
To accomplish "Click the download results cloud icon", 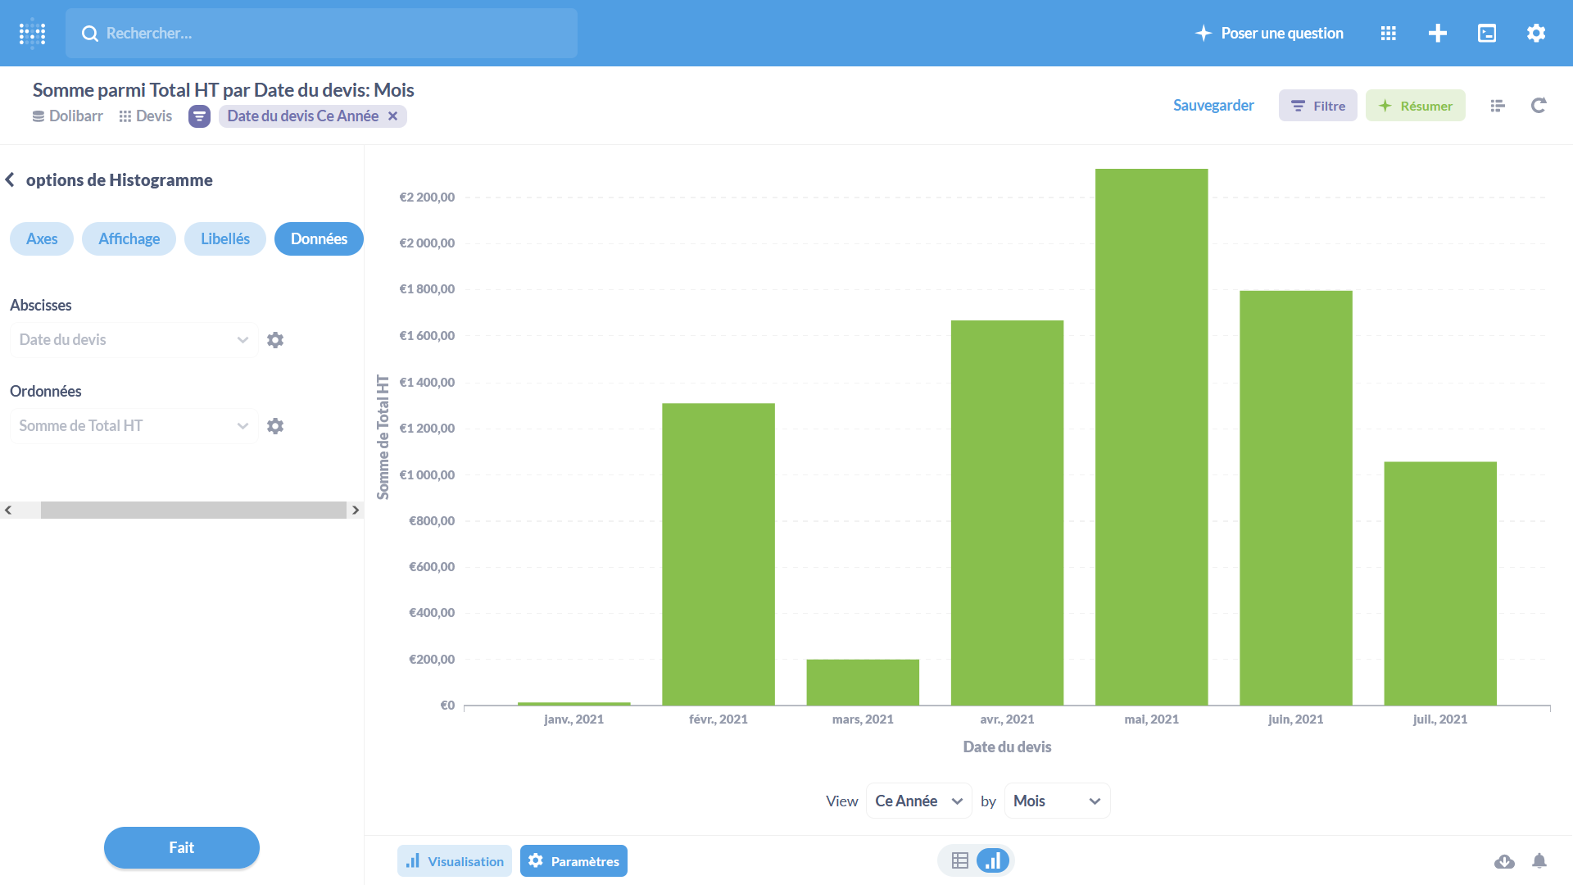I will tap(1503, 861).
